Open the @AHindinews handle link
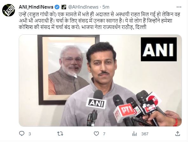 pos(83,7)
